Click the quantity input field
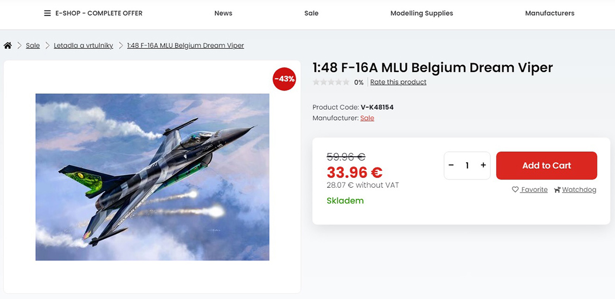The width and height of the screenshot is (615, 299). pyautogui.click(x=467, y=166)
